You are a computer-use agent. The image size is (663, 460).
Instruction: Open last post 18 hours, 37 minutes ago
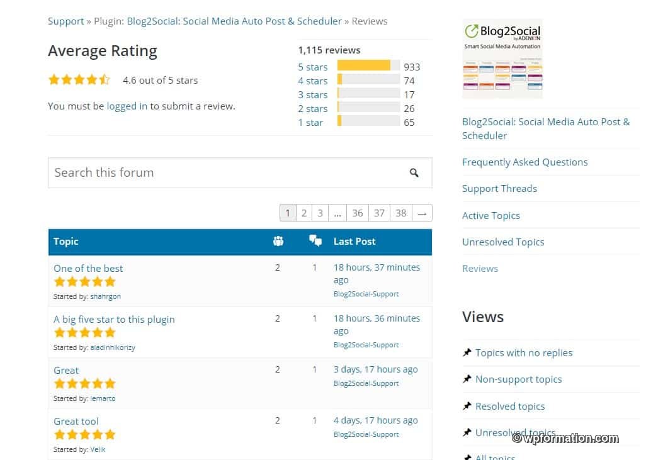click(377, 273)
